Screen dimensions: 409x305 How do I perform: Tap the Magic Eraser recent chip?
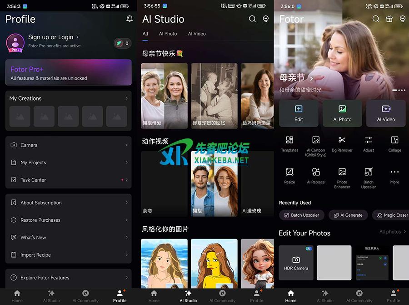coord(391,215)
